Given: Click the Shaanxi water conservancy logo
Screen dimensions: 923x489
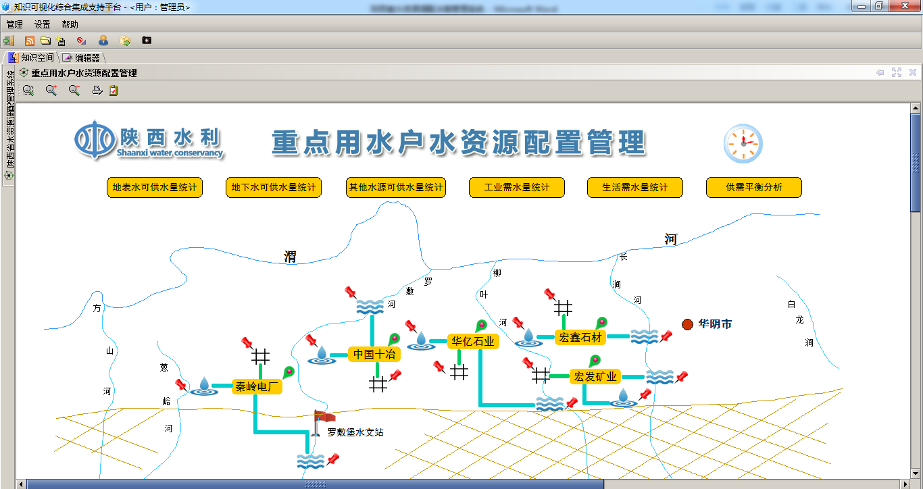Looking at the screenshot, I should [x=149, y=140].
